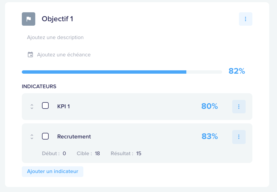Click the Recrutement indicator label
Viewport: 277px width, 192px height.
click(x=74, y=136)
